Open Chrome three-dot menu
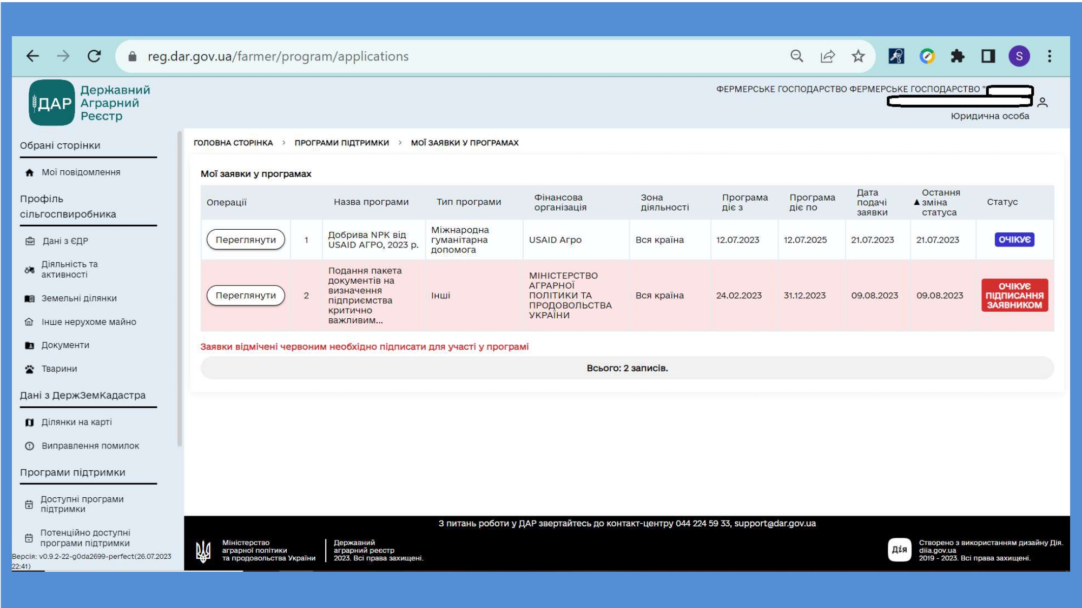Screen dimensions: 1082x608 point(1050,56)
